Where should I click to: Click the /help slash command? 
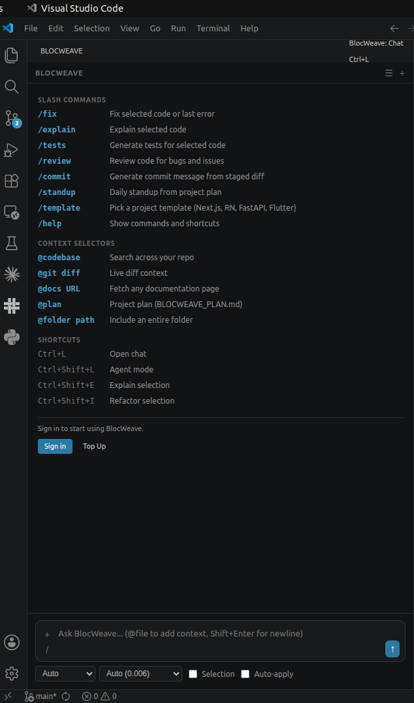click(50, 223)
